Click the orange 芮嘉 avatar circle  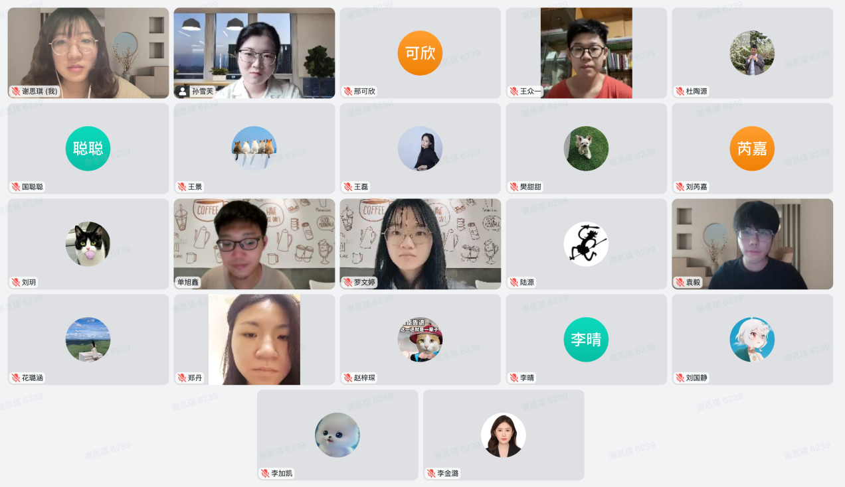[x=752, y=149]
